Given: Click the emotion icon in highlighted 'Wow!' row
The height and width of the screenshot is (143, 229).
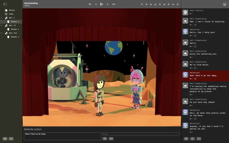Looking at the screenshot, I should (195, 79).
